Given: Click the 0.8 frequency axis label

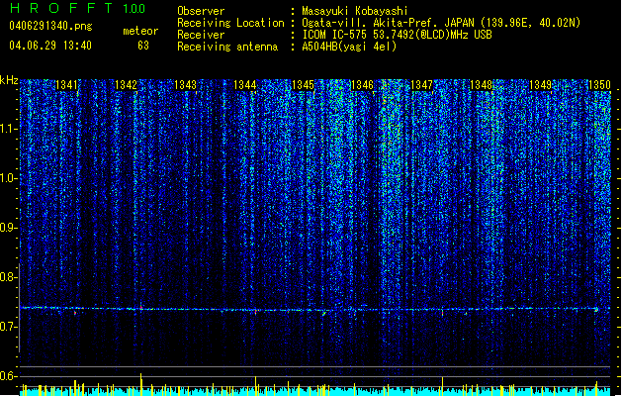Looking at the screenshot, I should [9, 277].
